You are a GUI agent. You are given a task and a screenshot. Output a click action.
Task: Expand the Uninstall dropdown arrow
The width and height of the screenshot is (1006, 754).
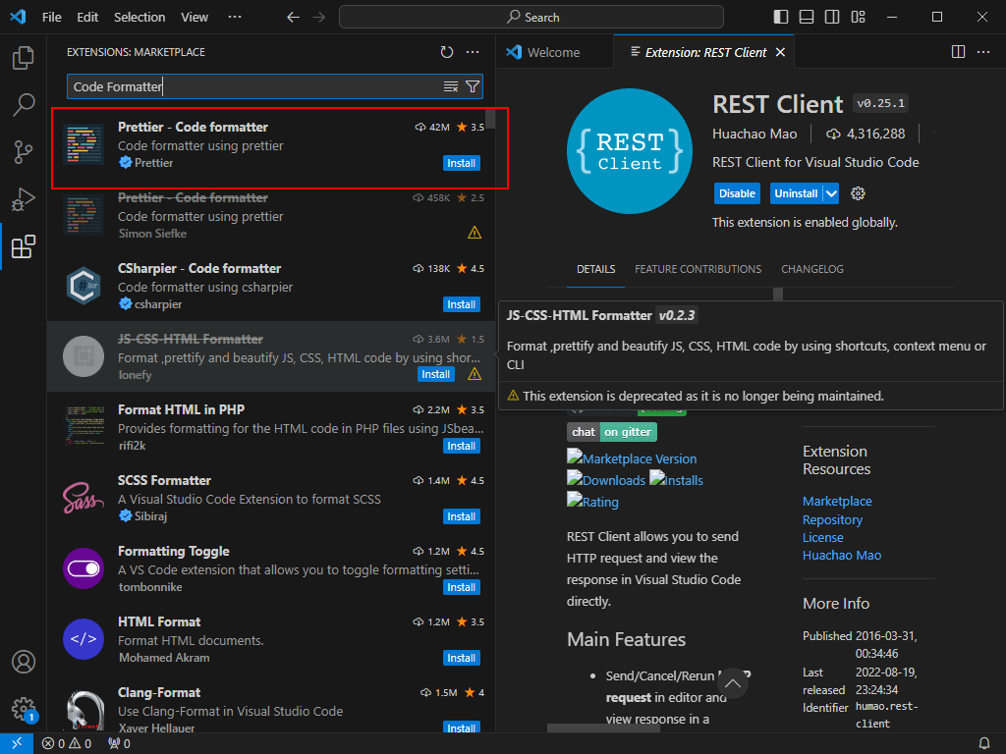831,193
